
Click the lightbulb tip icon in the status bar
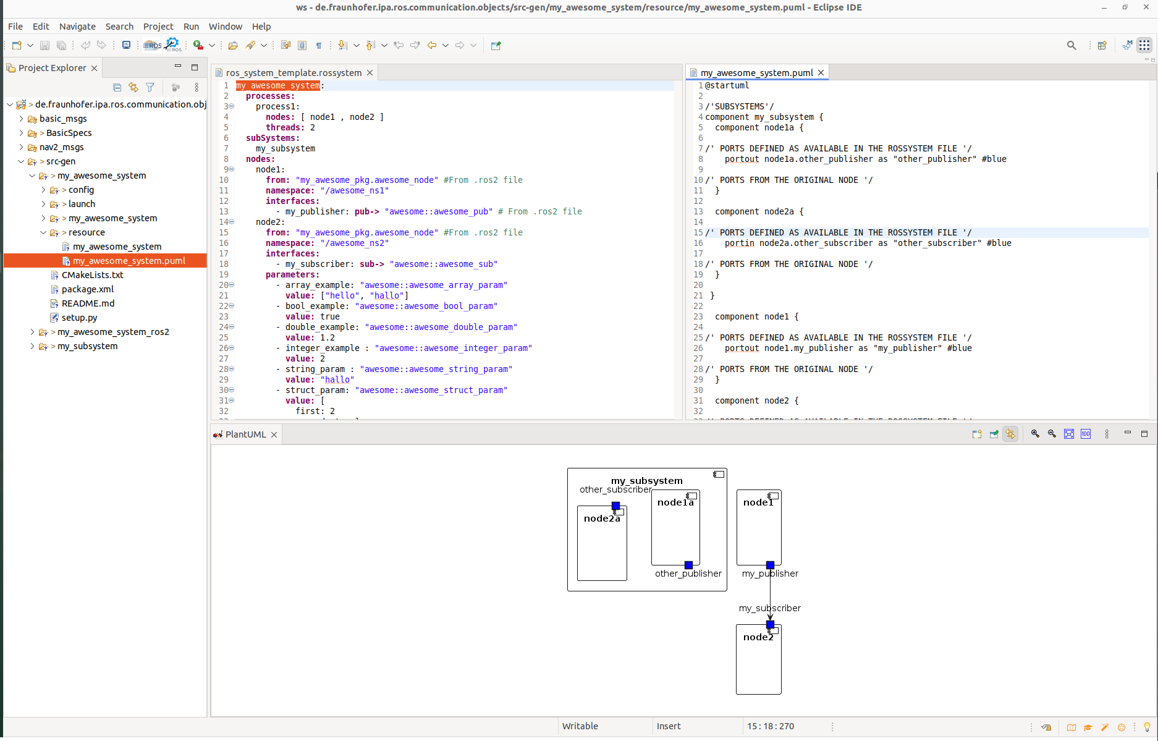coord(1147,727)
